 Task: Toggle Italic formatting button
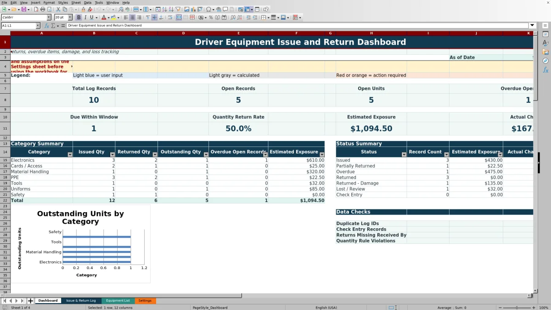[85, 17]
